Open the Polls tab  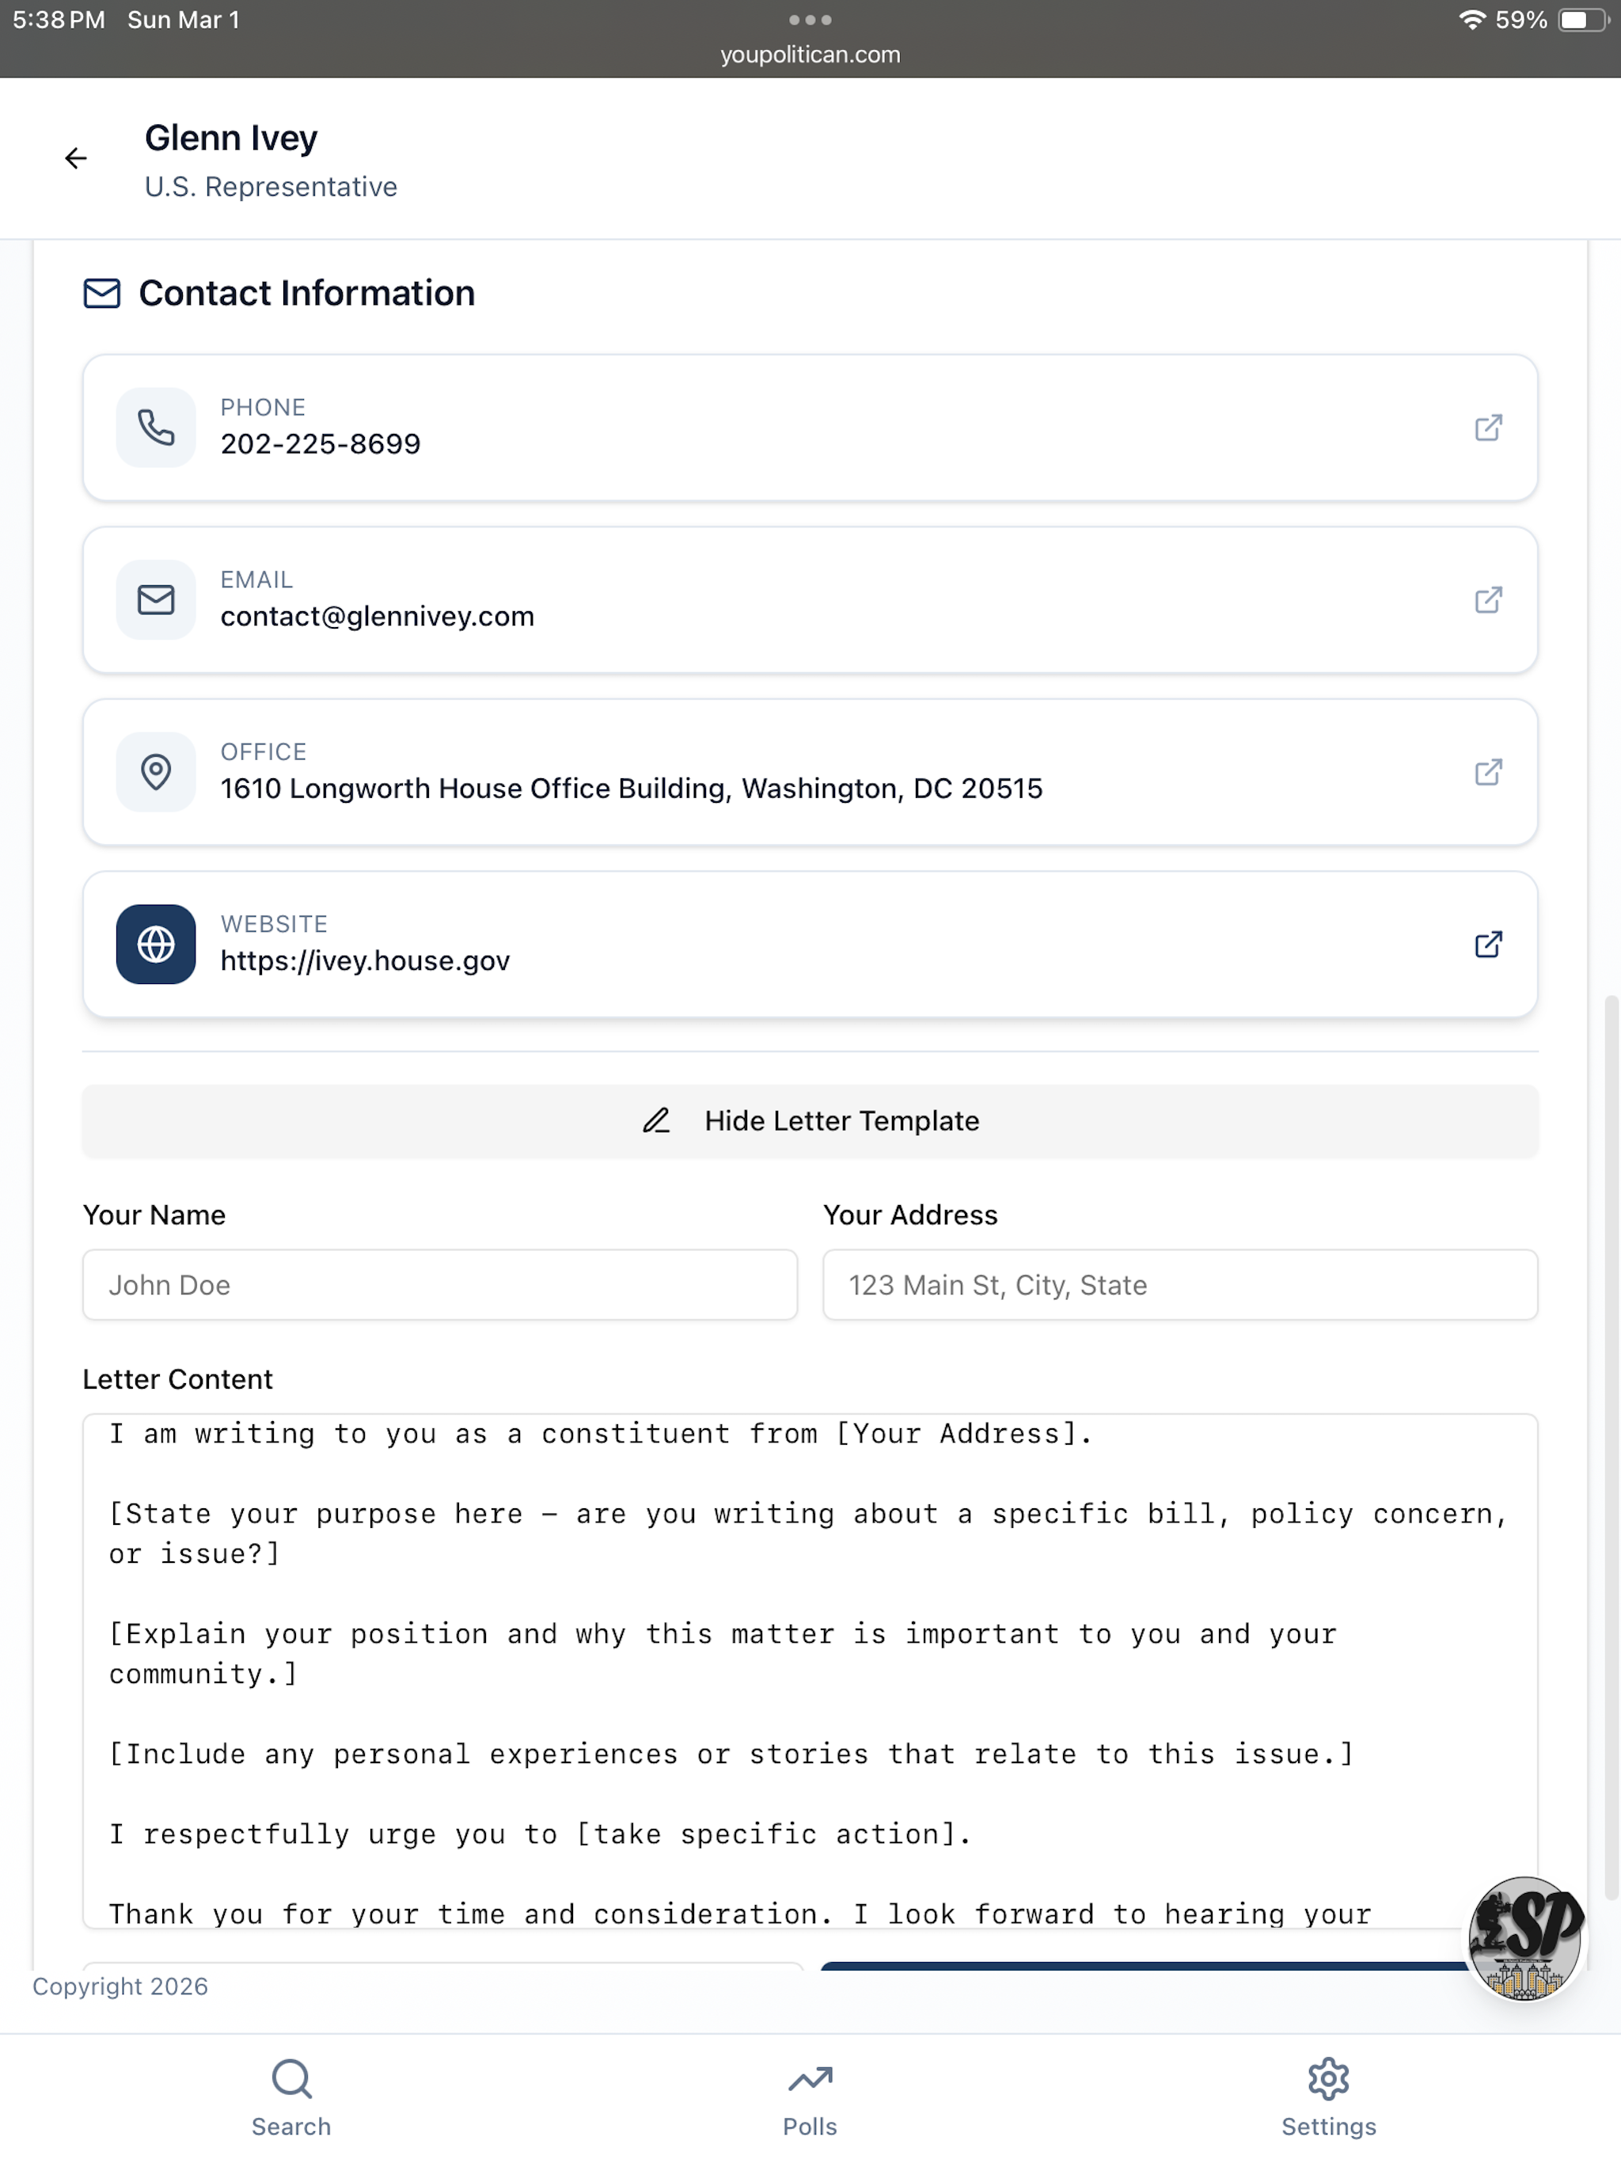tap(810, 2098)
